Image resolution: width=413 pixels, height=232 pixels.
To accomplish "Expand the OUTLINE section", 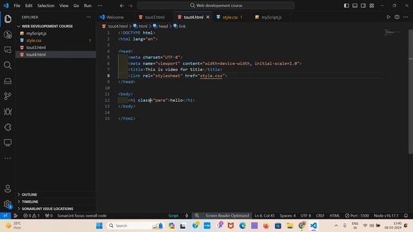I will coord(29,195).
